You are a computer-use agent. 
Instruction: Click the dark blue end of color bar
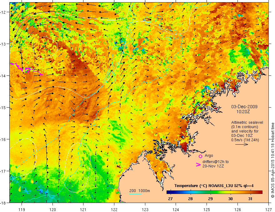(168, 192)
